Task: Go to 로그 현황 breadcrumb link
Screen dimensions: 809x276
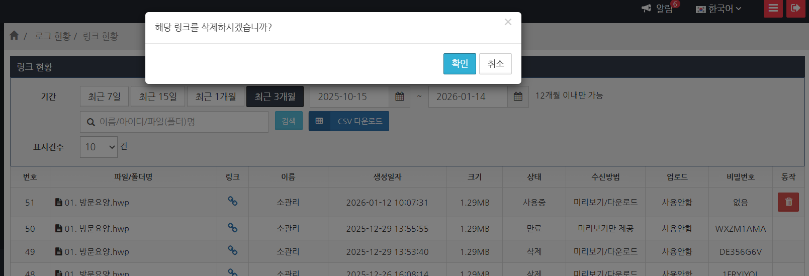Action: click(x=53, y=36)
